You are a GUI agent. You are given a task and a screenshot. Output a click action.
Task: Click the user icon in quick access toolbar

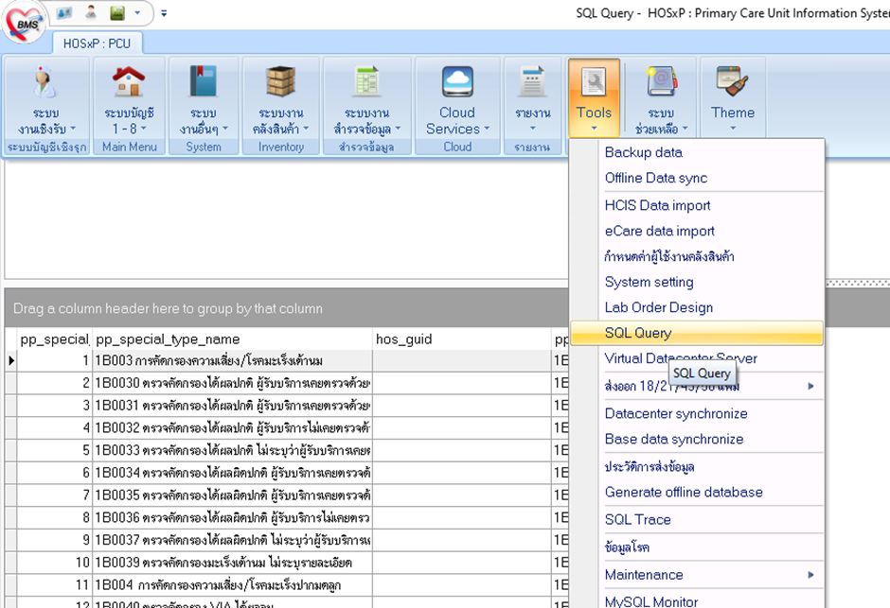click(91, 12)
